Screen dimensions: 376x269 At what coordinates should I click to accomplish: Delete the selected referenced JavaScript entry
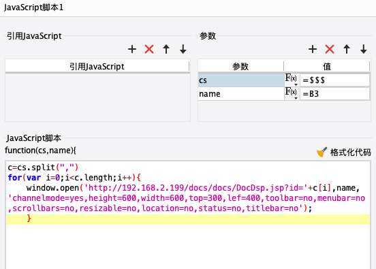(149, 49)
